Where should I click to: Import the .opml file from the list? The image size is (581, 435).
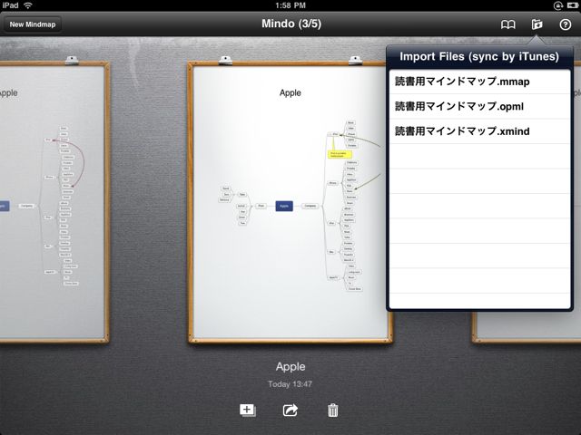(x=479, y=107)
